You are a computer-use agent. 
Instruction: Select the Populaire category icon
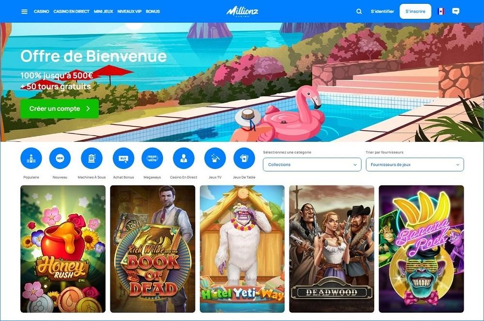pos(31,158)
